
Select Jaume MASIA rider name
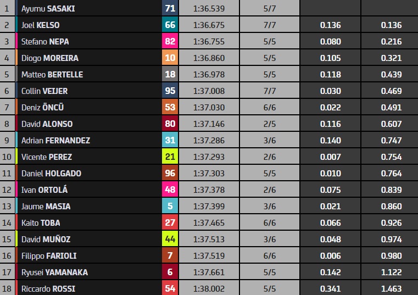pos(46,206)
